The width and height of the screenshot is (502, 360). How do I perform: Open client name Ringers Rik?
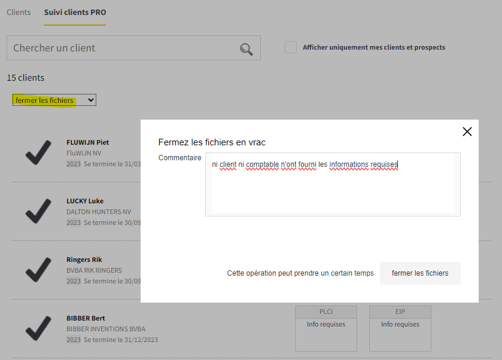tap(84, 260)
